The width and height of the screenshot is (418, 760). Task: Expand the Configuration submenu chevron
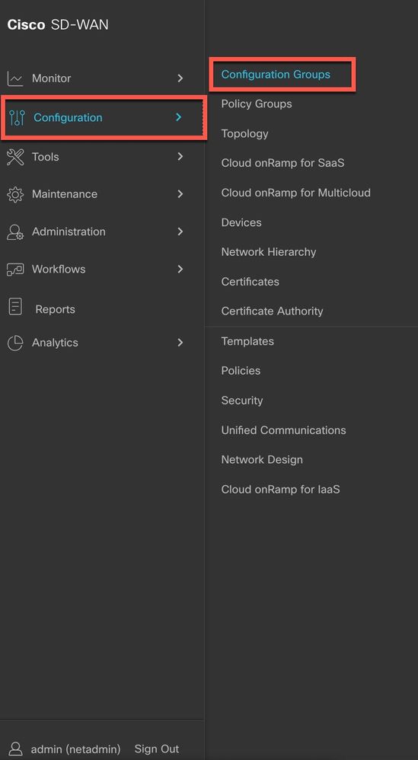tap(179, 117)
